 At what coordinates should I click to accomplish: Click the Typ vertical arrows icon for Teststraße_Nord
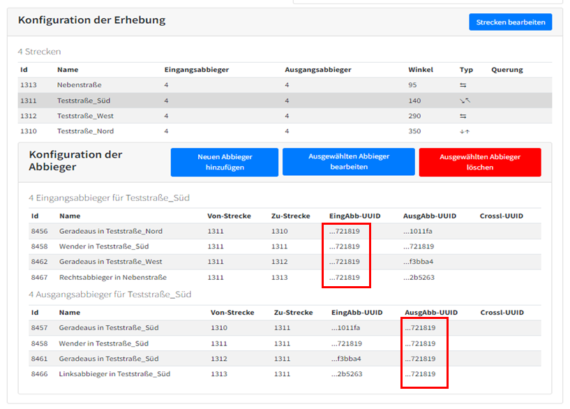click(464, 131)
